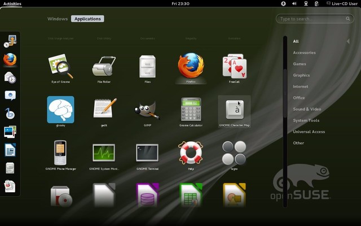361x226 pixels.
Task: Launch the gedit text editor
Action: 104,111
